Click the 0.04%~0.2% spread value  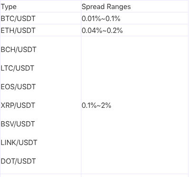pos(102,31)
